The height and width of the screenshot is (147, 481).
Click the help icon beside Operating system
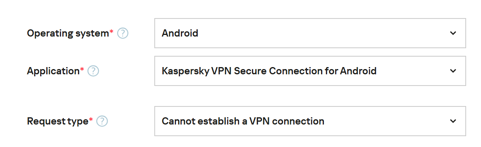click(x=123, y=33)
